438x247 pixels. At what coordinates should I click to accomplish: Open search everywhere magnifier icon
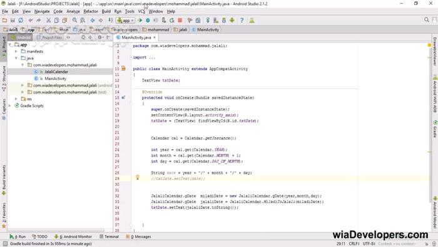pos(427,19)
